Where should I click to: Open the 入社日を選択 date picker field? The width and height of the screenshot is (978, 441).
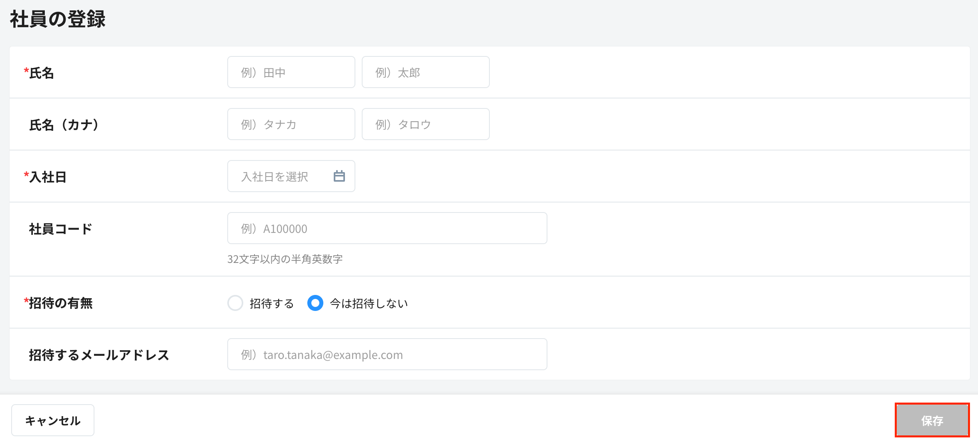click(280, 176)
